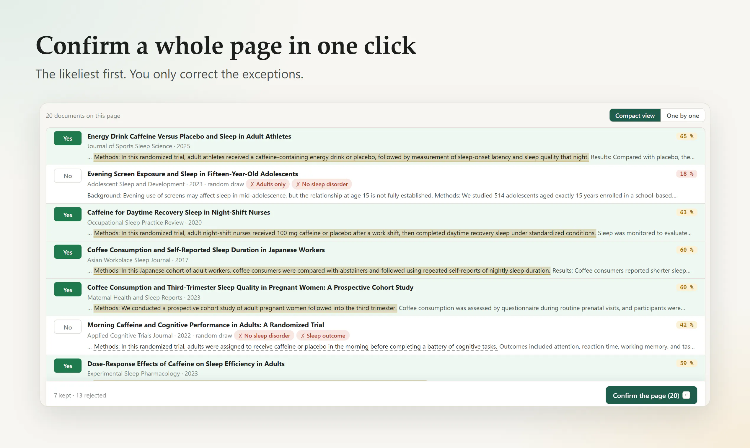Click the 65 % score badge

pyautogui.click(x=687, y=136)
